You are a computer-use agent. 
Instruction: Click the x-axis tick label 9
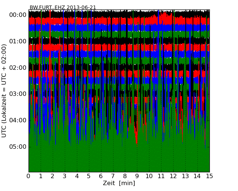tap(137, 176)
